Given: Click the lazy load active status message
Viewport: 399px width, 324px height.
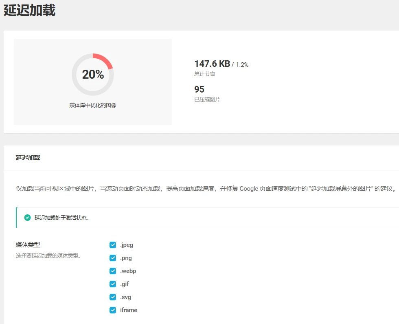Looking at the screenshot, I should coord(59,218).
